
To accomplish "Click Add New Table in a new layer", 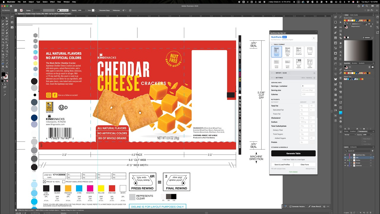I will (293, 160).
